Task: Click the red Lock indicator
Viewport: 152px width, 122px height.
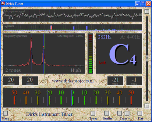Action: [x=102, y=63]
